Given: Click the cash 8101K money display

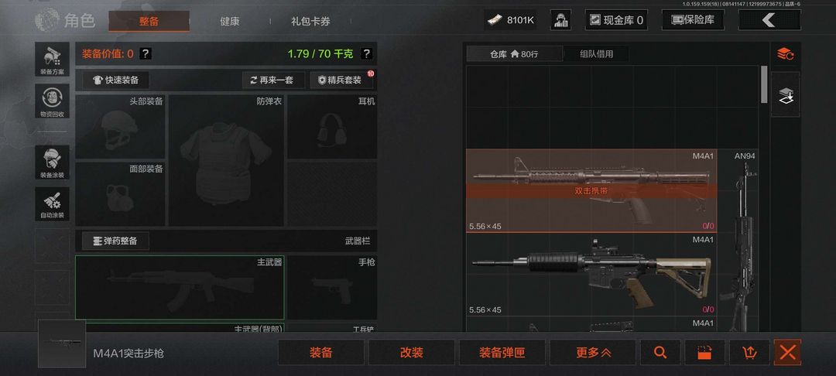Looking at the screenshot, I should 511,20.
